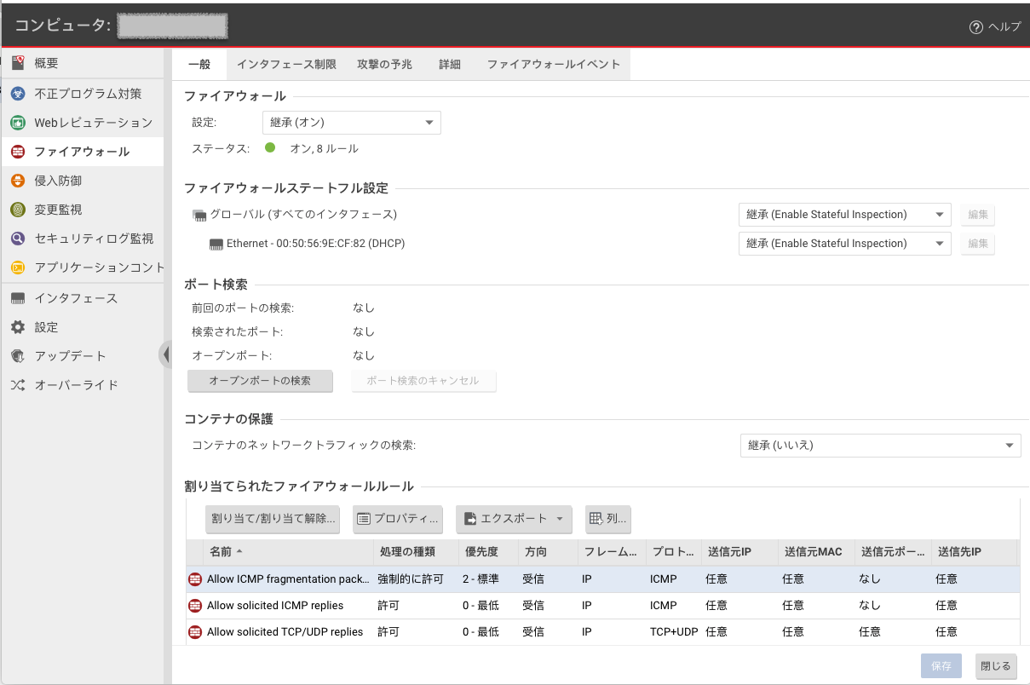Open 侵入防御 intrusion prevention icon
1030x685 pixels.
tap(18, 181)
